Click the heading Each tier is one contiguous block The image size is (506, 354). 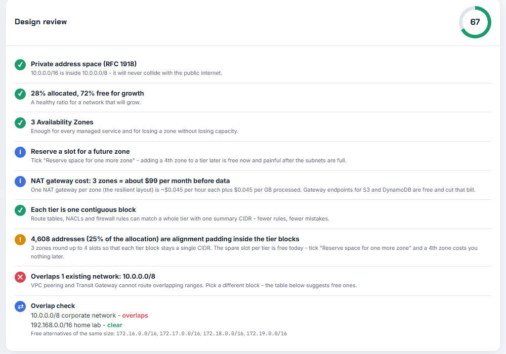[83, 209]
